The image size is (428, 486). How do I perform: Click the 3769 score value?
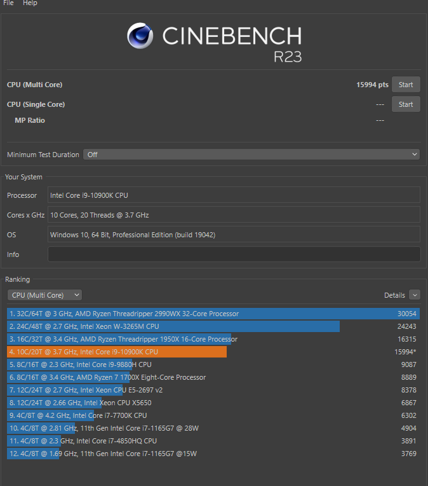pos(408,454)
